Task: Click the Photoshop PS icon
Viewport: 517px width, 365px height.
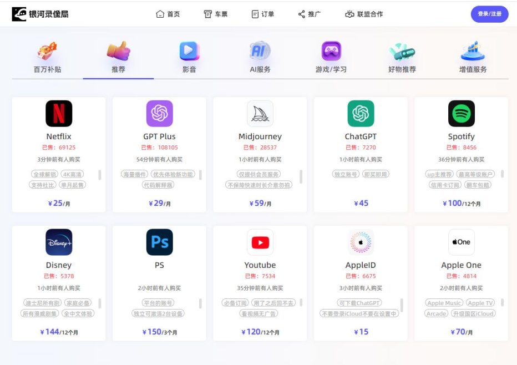Action: click(160, 242)
